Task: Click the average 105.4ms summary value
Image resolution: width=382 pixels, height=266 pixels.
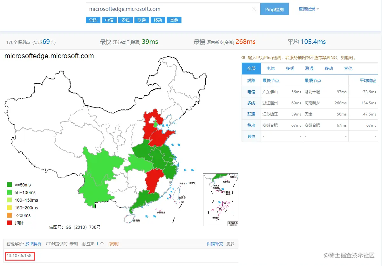Action: tap(313, 42)
